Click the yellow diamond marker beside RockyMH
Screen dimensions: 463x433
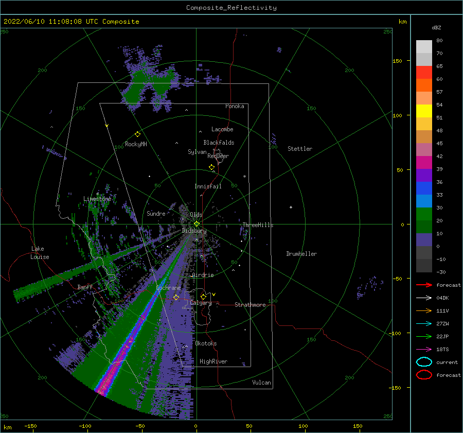137,134
